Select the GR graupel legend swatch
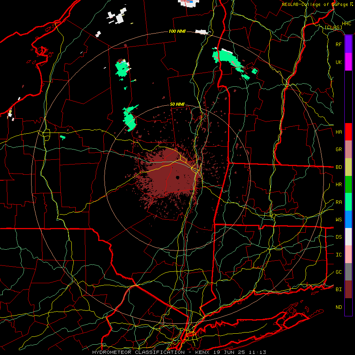 (348, 149)
